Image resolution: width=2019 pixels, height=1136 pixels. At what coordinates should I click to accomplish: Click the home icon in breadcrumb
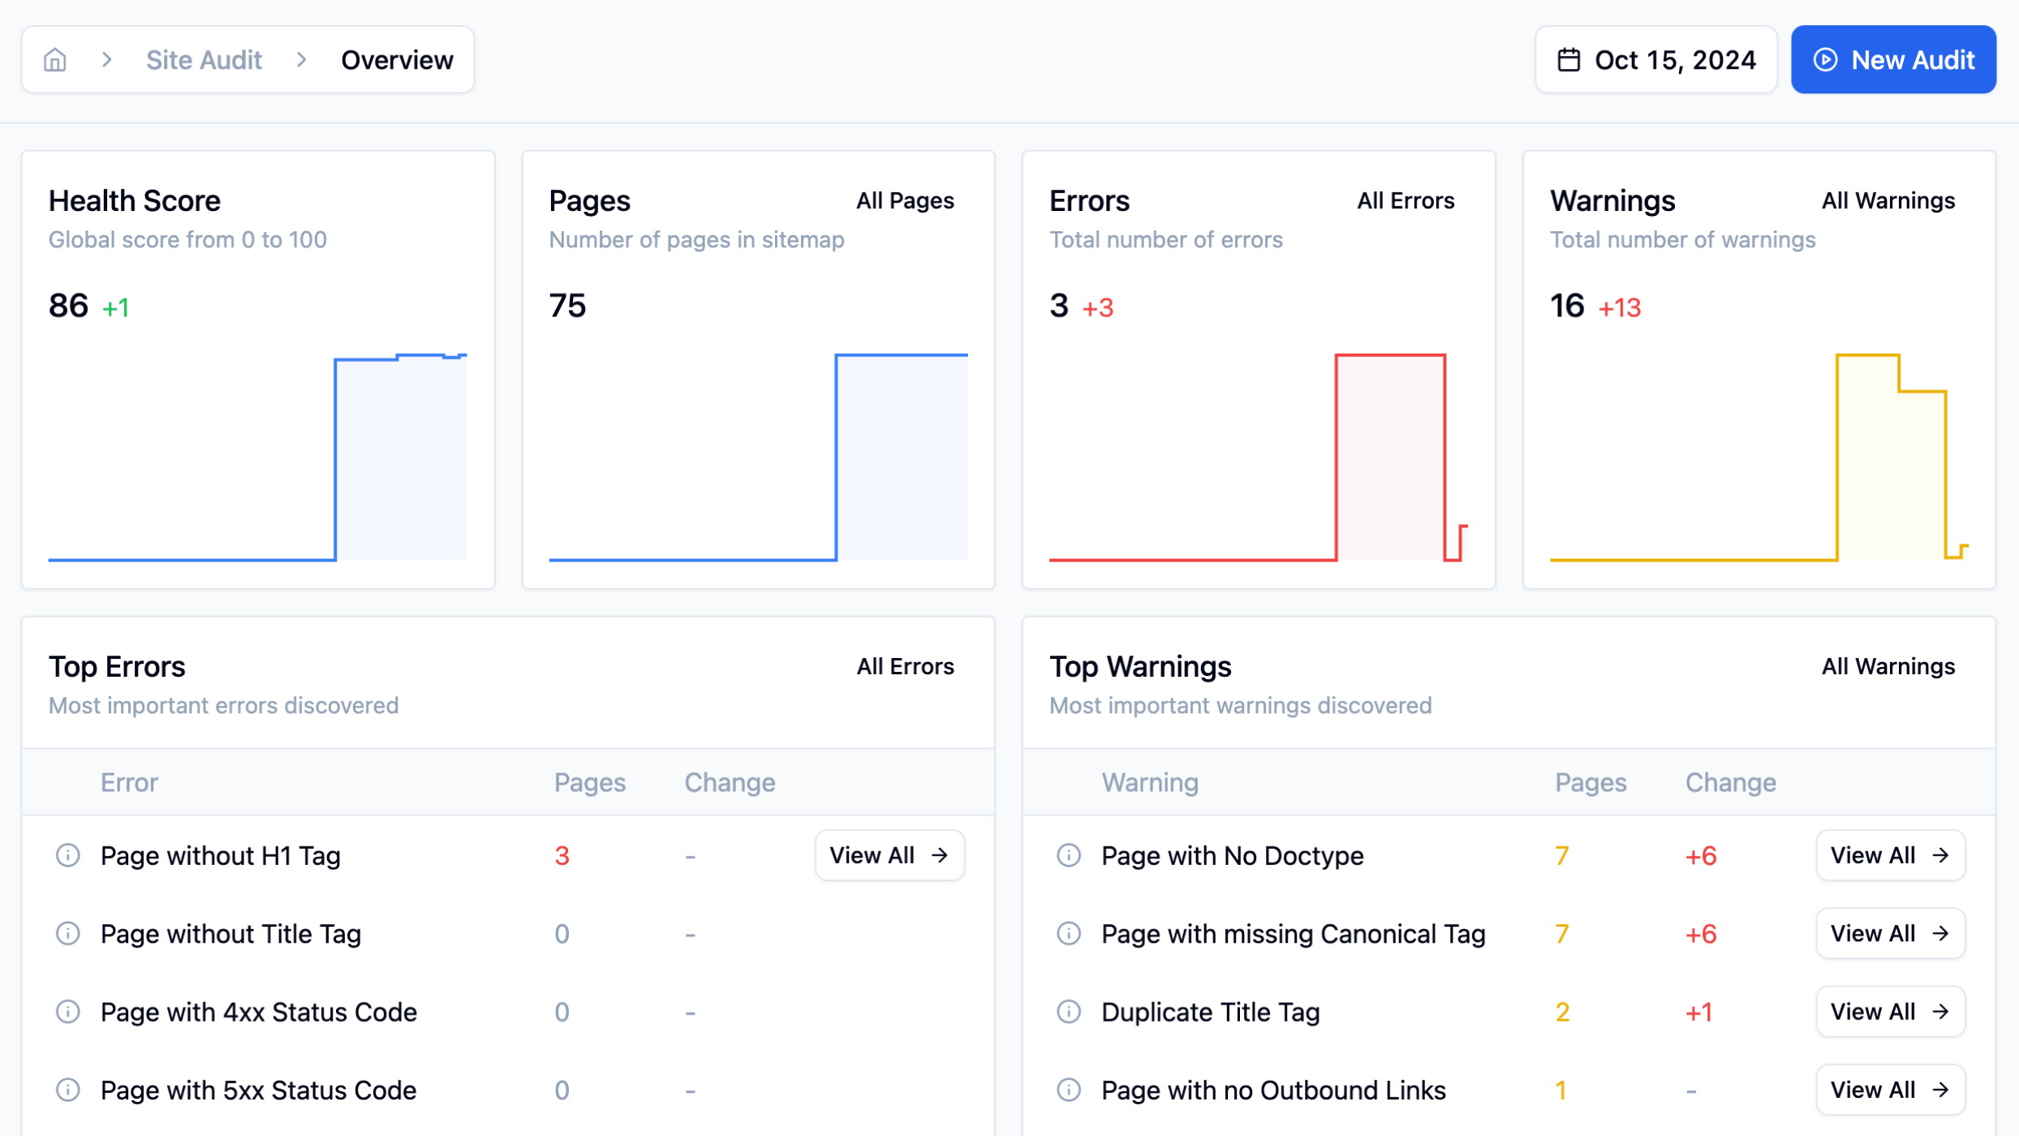click(x=55, y=60)
